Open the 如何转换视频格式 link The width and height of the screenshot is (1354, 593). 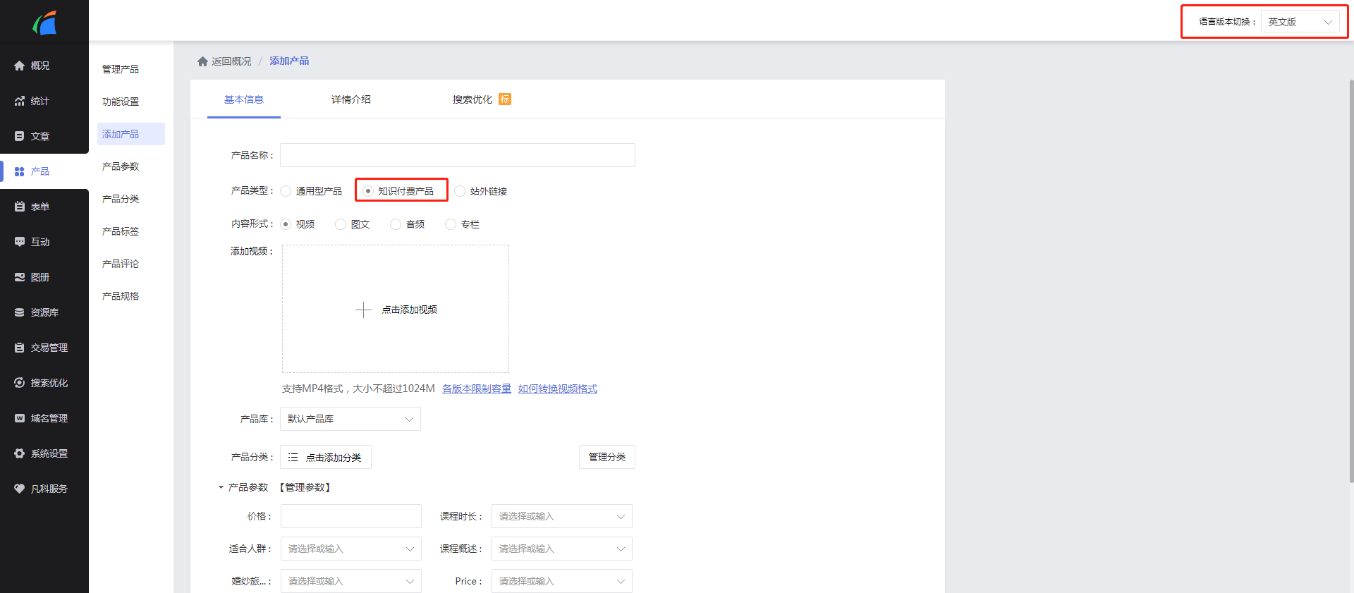(x=558, y=389)
